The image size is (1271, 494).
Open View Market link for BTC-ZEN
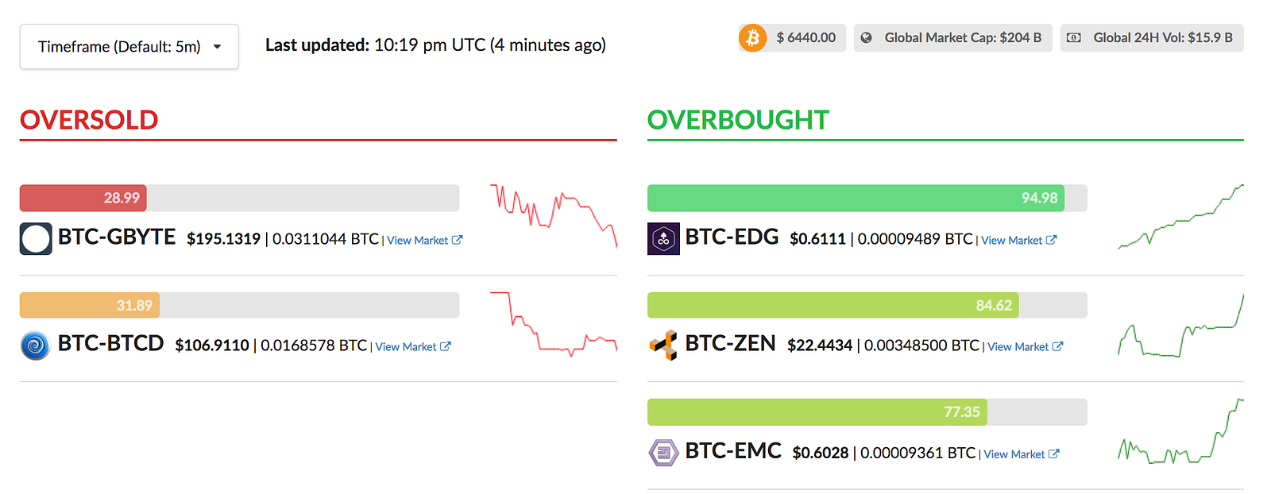(1025, 346)
